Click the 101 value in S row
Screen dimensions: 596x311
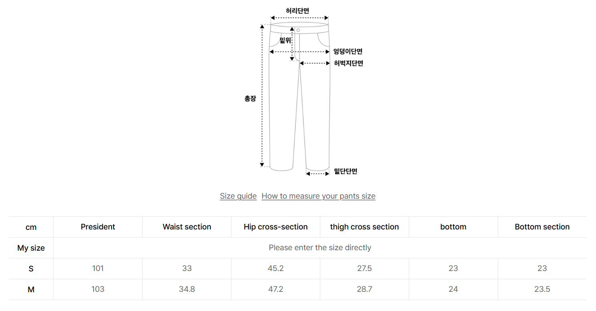click(x=98, y=269)
